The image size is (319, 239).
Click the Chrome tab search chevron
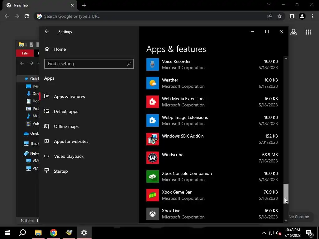[269, 4]
